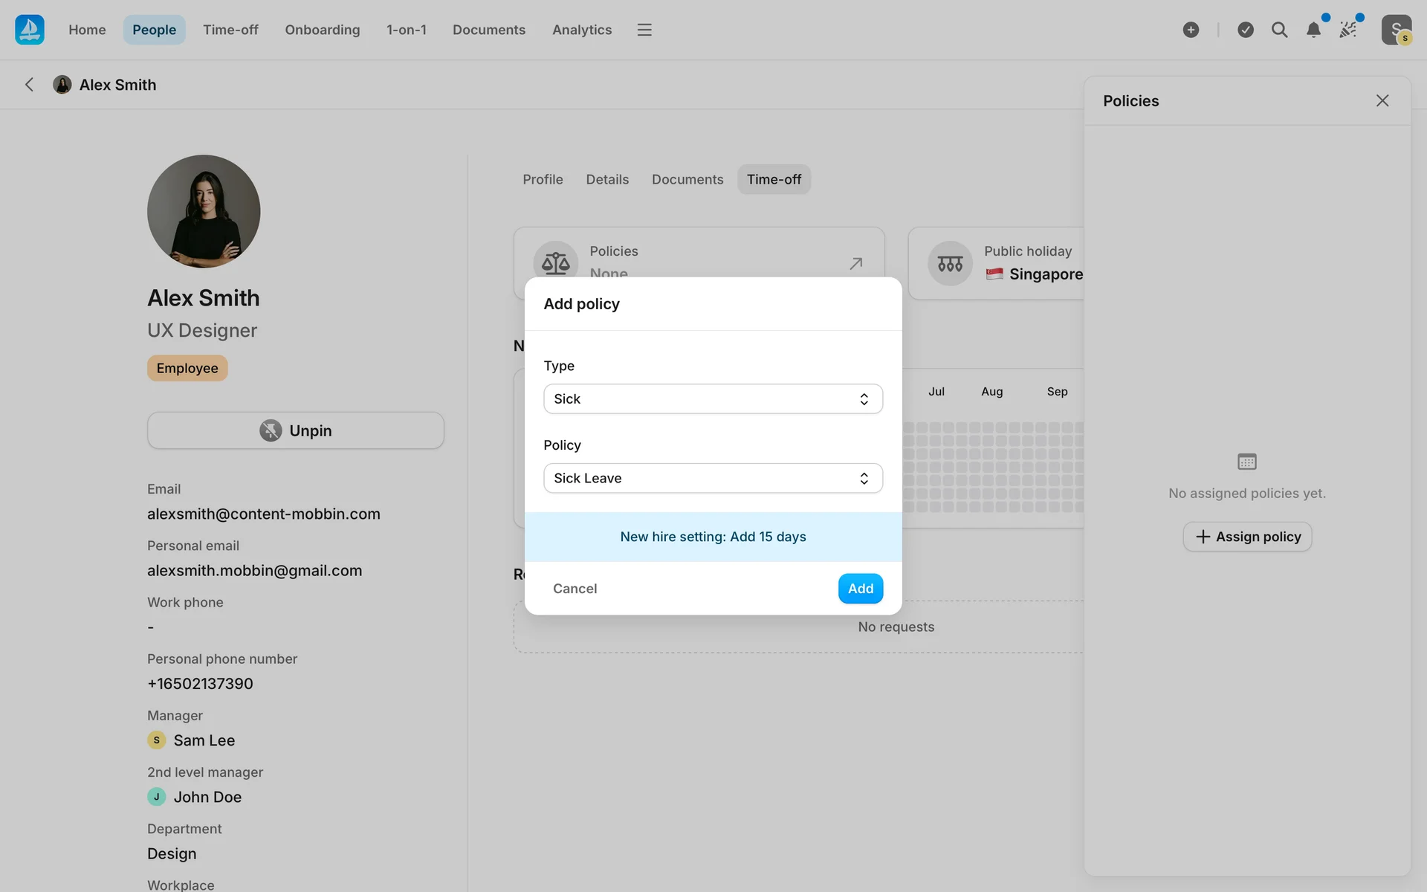Go back using the left arrow
The image size is (1427, 892).
tap(29, 85)
